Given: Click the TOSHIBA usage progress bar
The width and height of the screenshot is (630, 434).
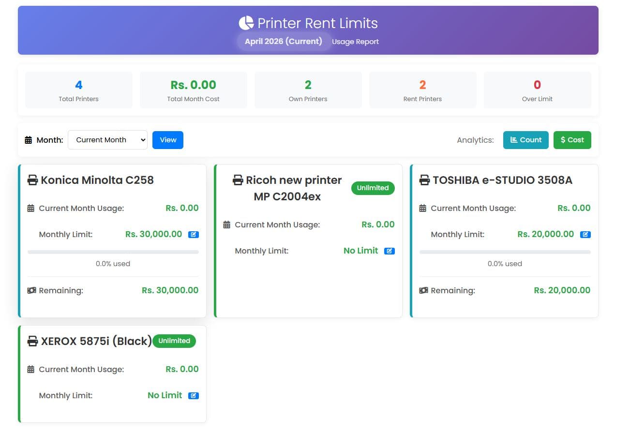Looking at the screenshot, I should (505, 252).
